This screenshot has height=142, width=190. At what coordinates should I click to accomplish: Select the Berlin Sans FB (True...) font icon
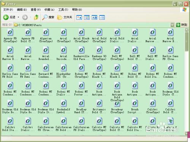pyautogui.click(x=171, y=53)
